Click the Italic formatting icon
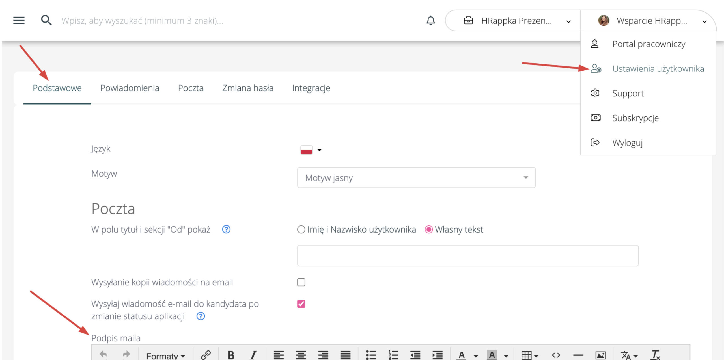 [x=253, y=355]
